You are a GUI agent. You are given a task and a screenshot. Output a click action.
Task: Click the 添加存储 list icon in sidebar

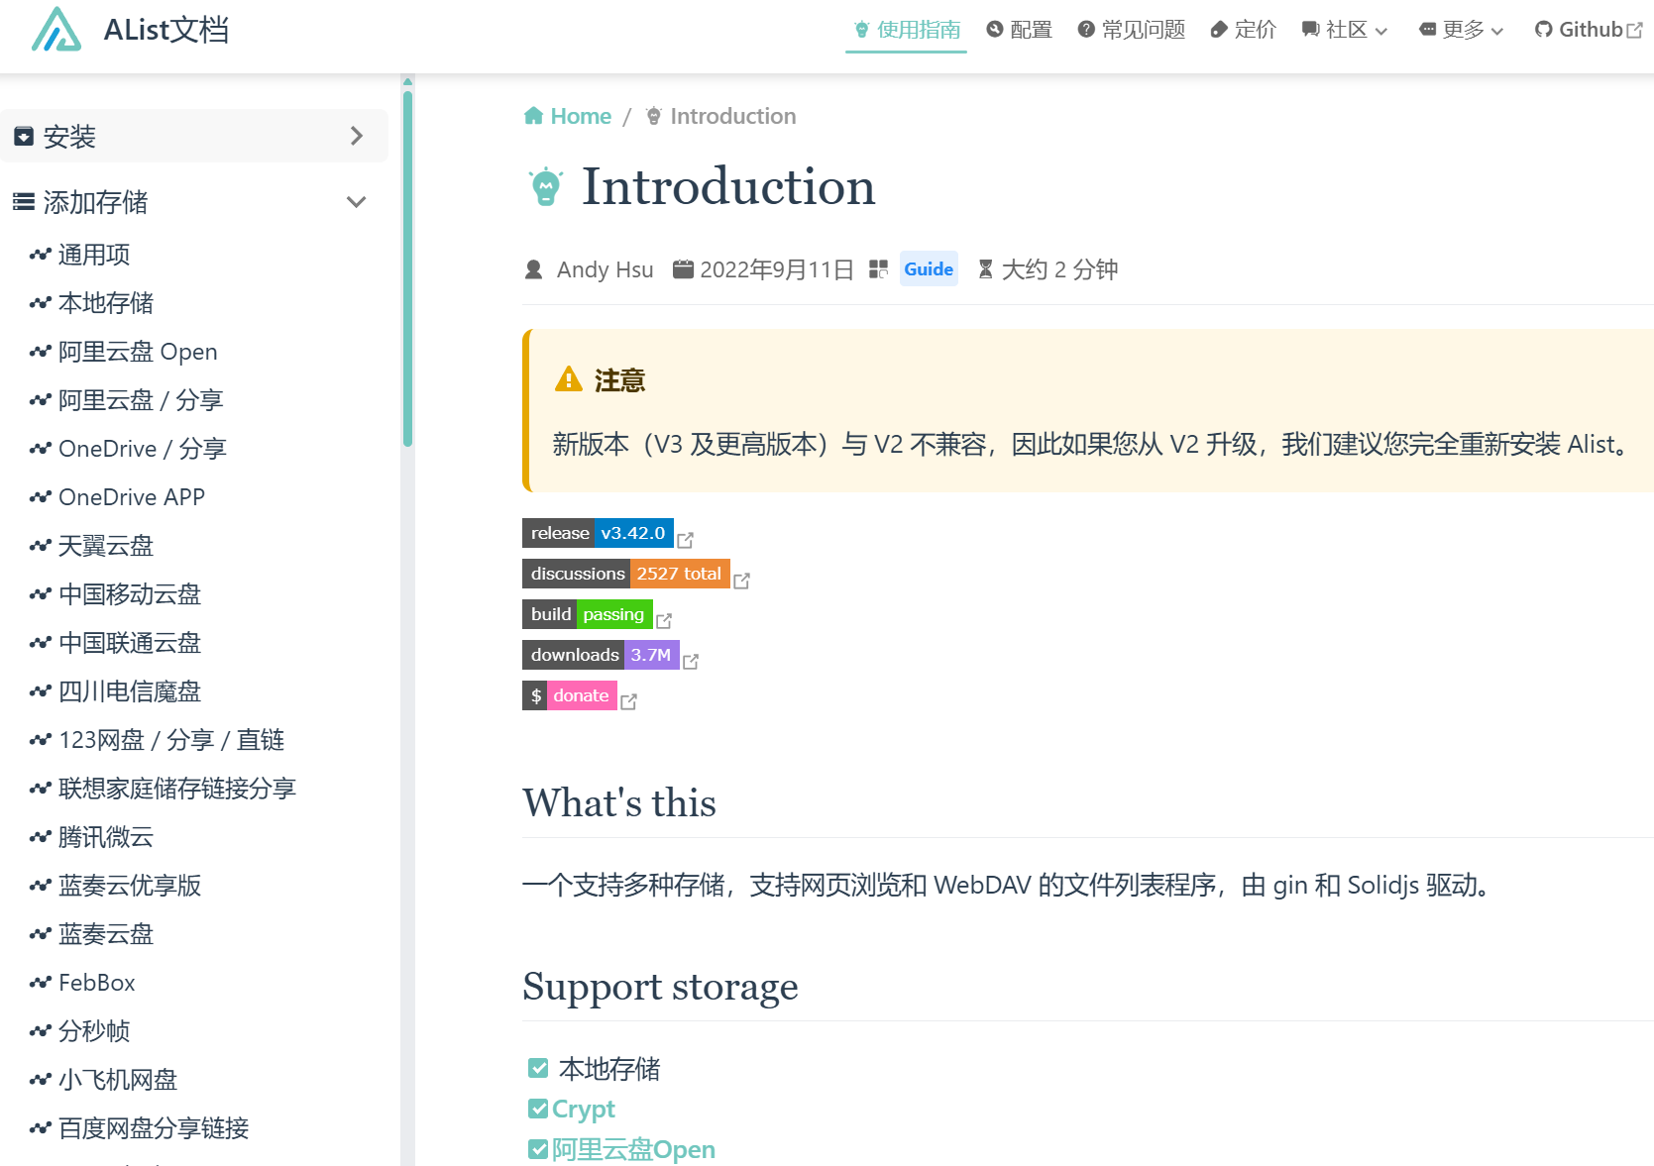[x=24, y=202]
